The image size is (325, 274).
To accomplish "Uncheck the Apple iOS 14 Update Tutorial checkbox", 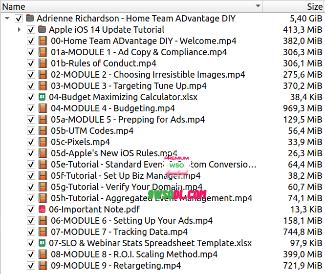I will (31, 30).
